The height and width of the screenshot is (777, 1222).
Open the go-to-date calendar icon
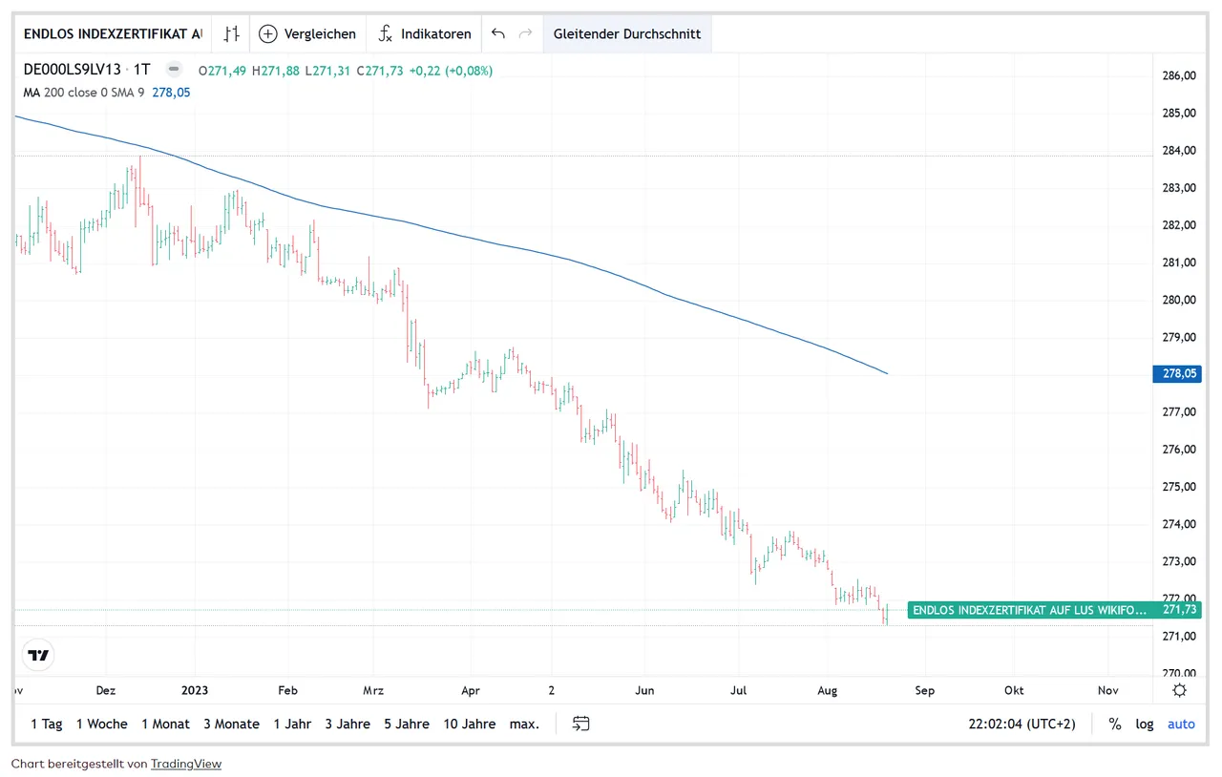[x=580, y=724]
